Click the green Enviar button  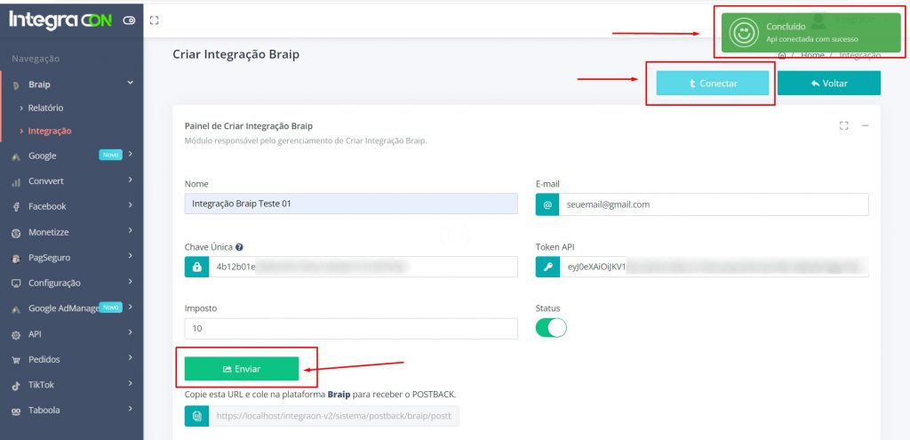point(241,368)
